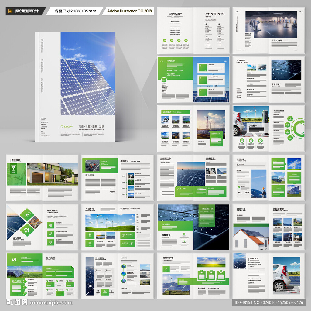Click the worker with helmet photo
311x311 pixels.
click(259, 184)
